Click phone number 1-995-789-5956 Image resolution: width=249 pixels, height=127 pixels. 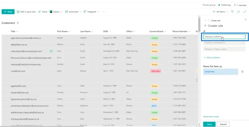[x=179, y=38]
